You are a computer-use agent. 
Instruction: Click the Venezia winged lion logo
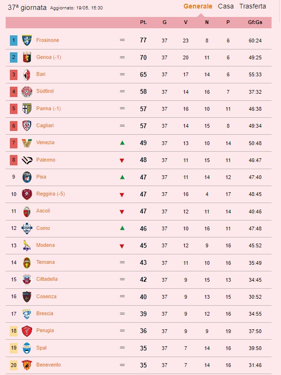[27, 143]
